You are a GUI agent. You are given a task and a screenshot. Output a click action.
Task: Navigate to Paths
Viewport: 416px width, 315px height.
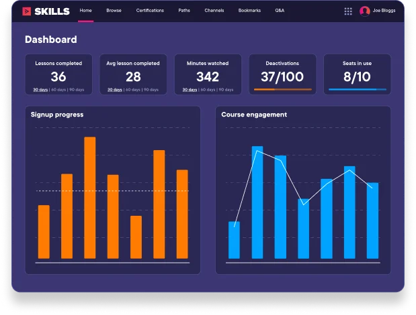(x=184, y=11)
